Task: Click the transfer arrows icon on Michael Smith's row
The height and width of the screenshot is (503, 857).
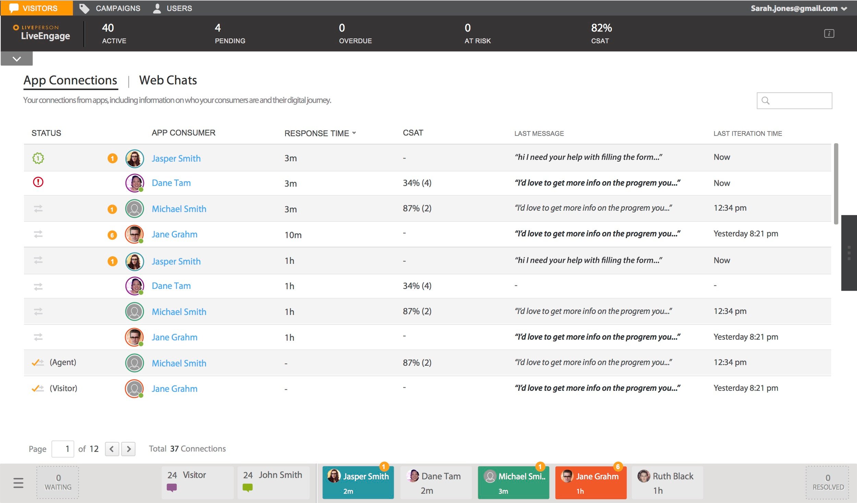Action: [38, 208]
